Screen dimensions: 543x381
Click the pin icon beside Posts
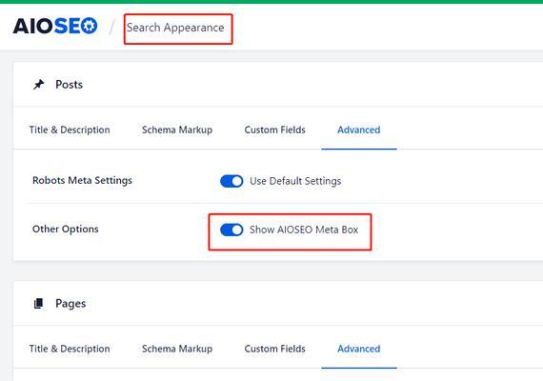(38, 84)
